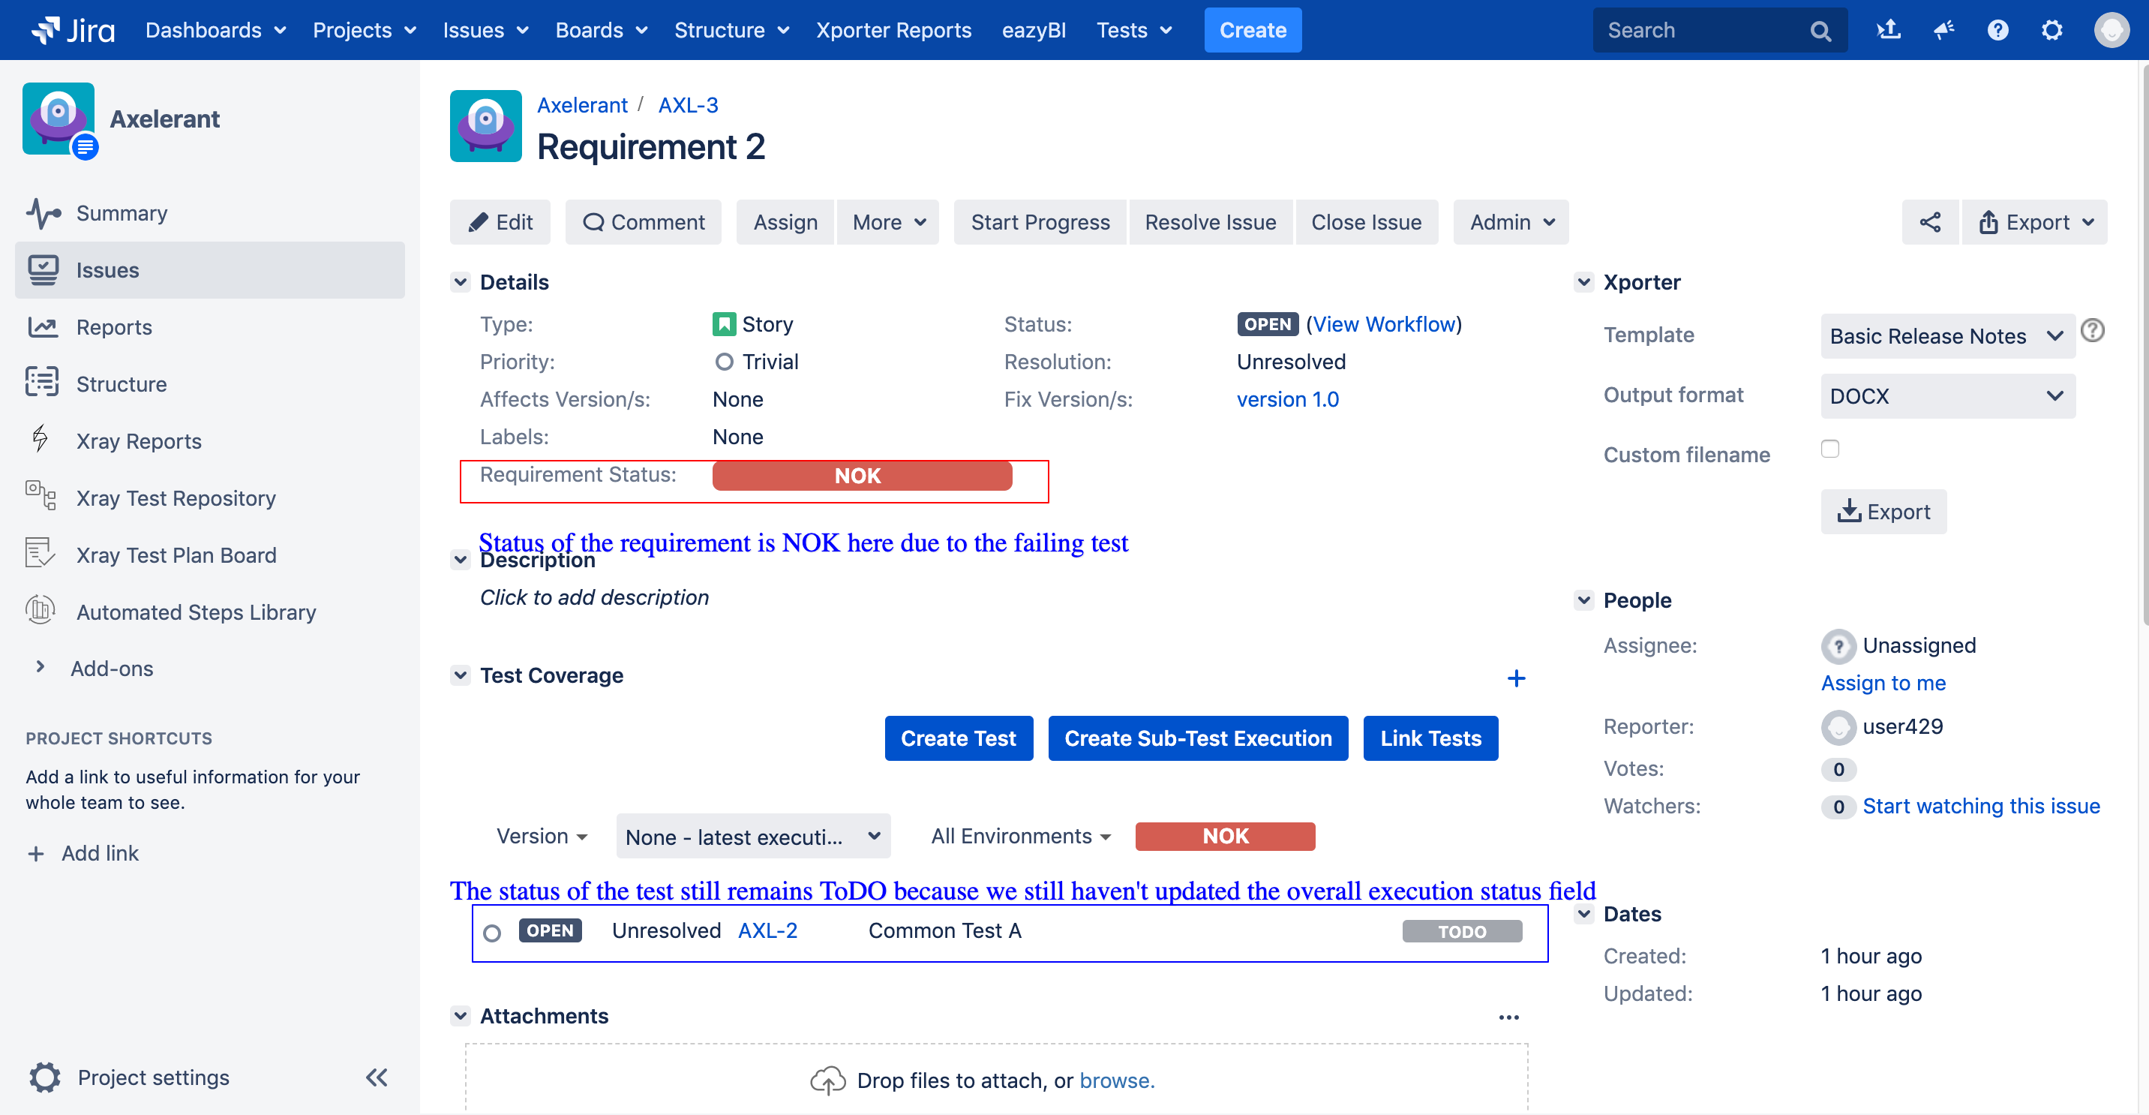Open the Xray Test Plan Board
Viewport: 2149px width, 1115px height.
coord(177,554)
